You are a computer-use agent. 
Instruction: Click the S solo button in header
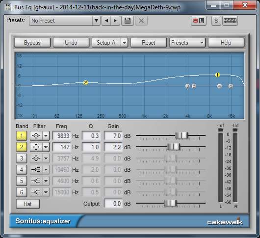click(216, 21)
